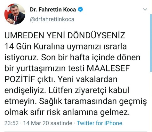Click the display name Dr. Fahrettin Koca

53,10
